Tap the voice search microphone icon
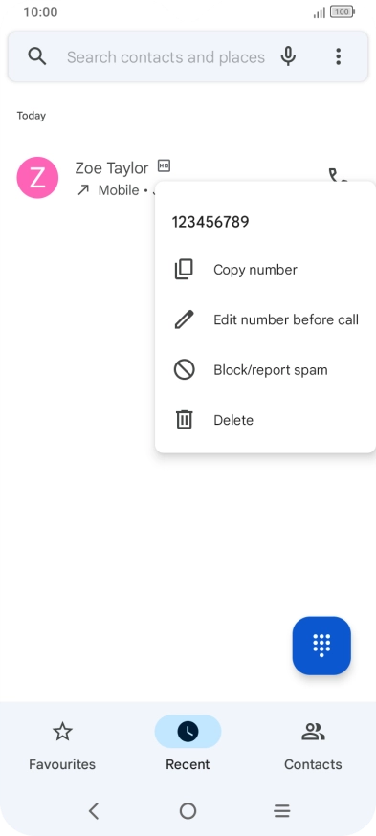Image resolution: width=376 pixels, height=836 pixels. [x=288, y=56]
